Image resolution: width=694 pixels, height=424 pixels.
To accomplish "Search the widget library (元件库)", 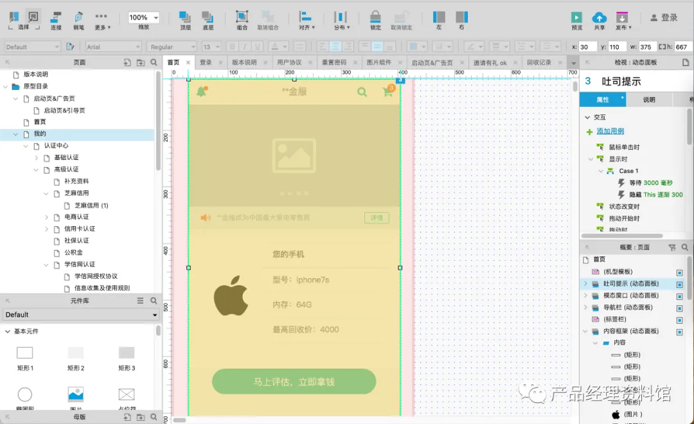I will [154, 301].
